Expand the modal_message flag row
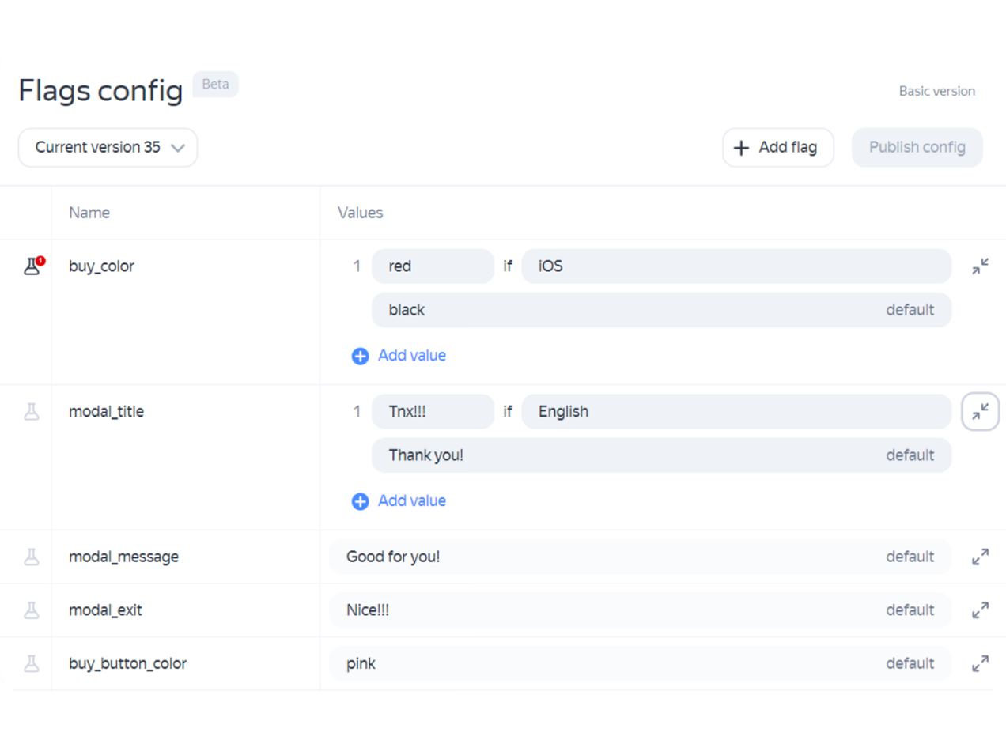The width and height of the screenshot is (1006, 740). (980, 557)
